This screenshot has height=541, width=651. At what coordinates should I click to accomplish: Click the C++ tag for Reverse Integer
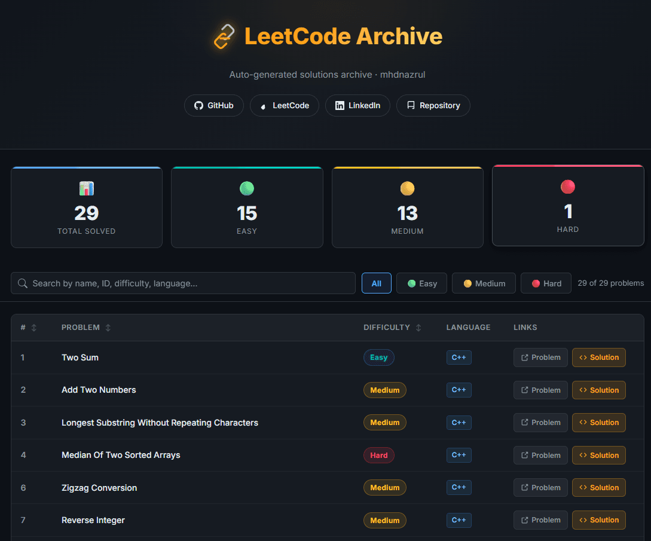[x=459, y=520]
